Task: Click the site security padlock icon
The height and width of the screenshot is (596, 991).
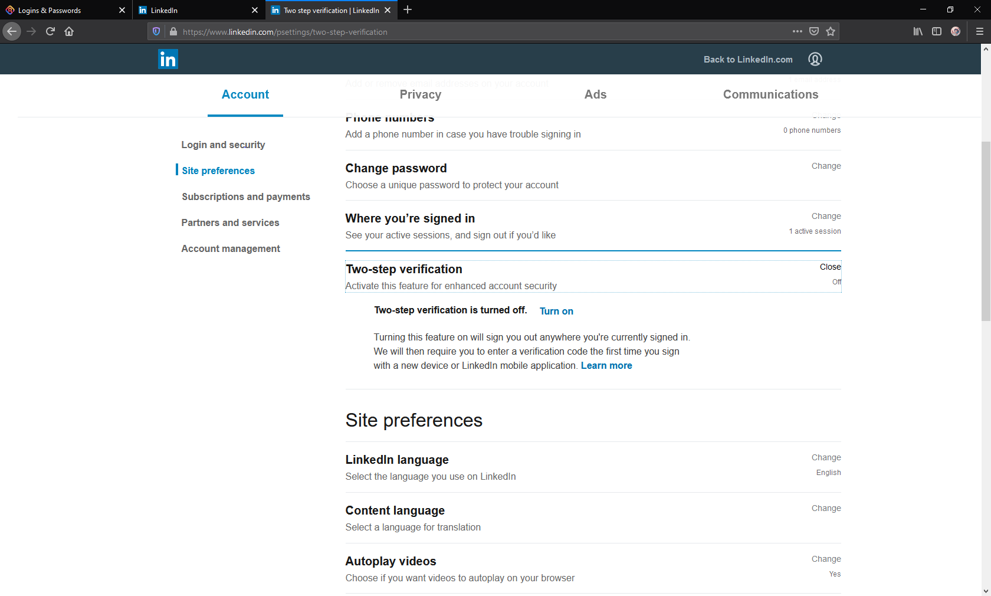Action: (173, 32)
